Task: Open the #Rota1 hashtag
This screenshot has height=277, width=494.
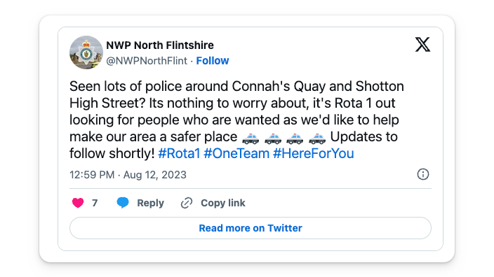Action: tap(179, 154)
